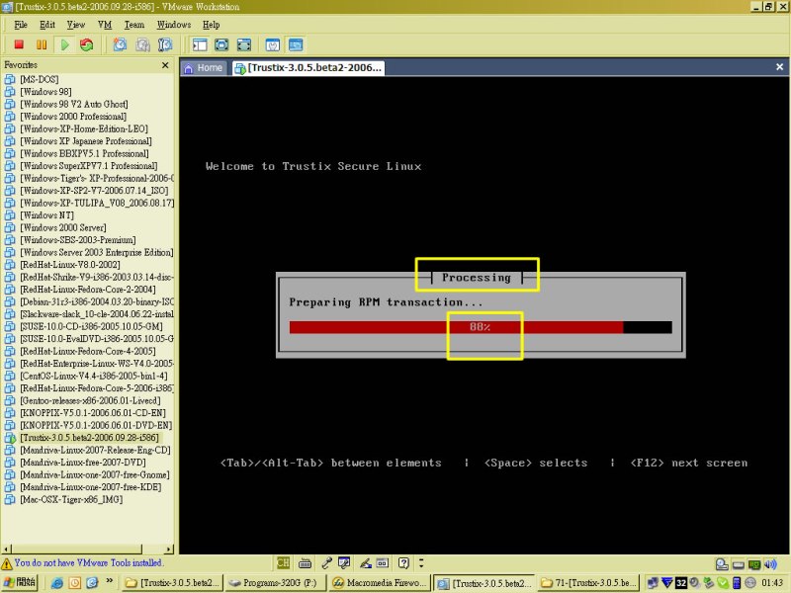Select [Gentoo-releases-x86-2006.01-Livecd] entry
This screenshot has height=593, width=791.
pyautogui.click(x=90, y=400)
